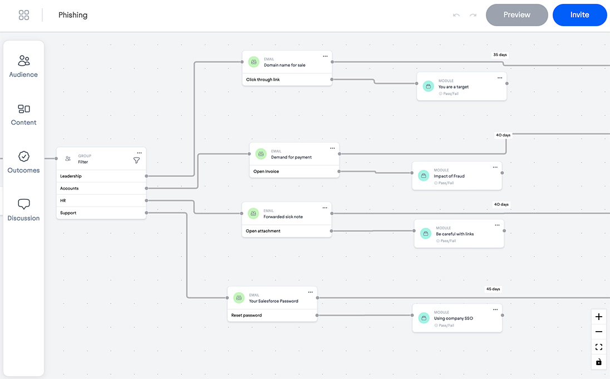Viewport: 610px width, 379px height.
Task: Click the Demand for payment email icon
Action: 260,154
